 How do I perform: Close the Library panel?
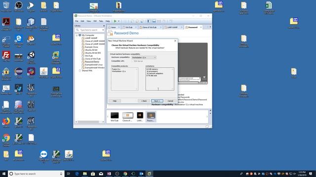click(104, 26)
